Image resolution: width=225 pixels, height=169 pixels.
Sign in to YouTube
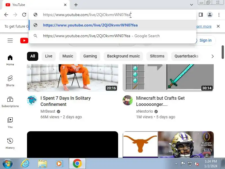tap(205, 40)
